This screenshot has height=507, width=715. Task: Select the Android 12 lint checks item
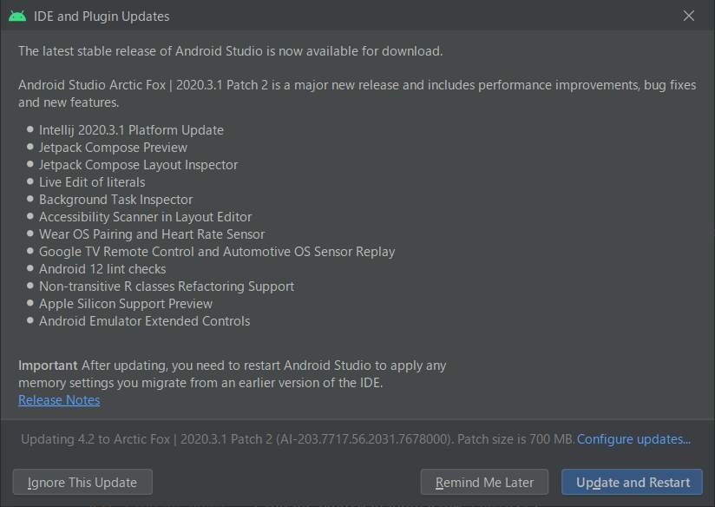click(102, 269)
